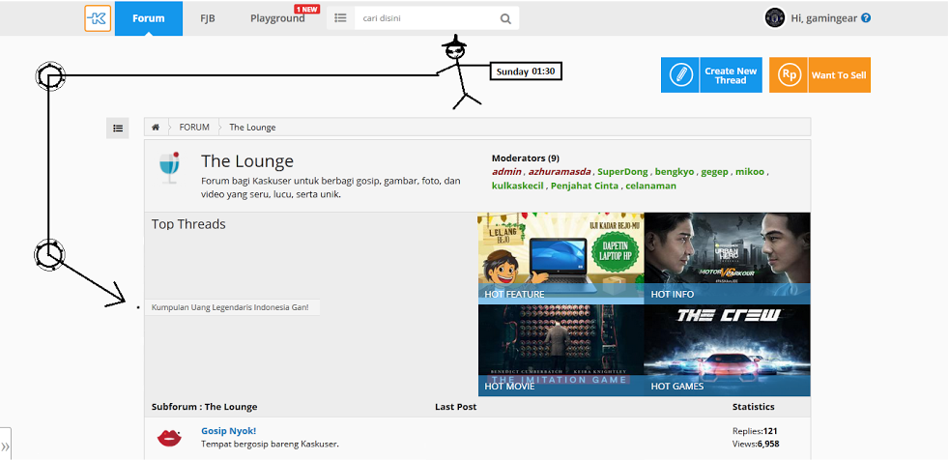Click the blue help question-mark icon
Viewport: 949px width, 460px height.
coord(866,18)
